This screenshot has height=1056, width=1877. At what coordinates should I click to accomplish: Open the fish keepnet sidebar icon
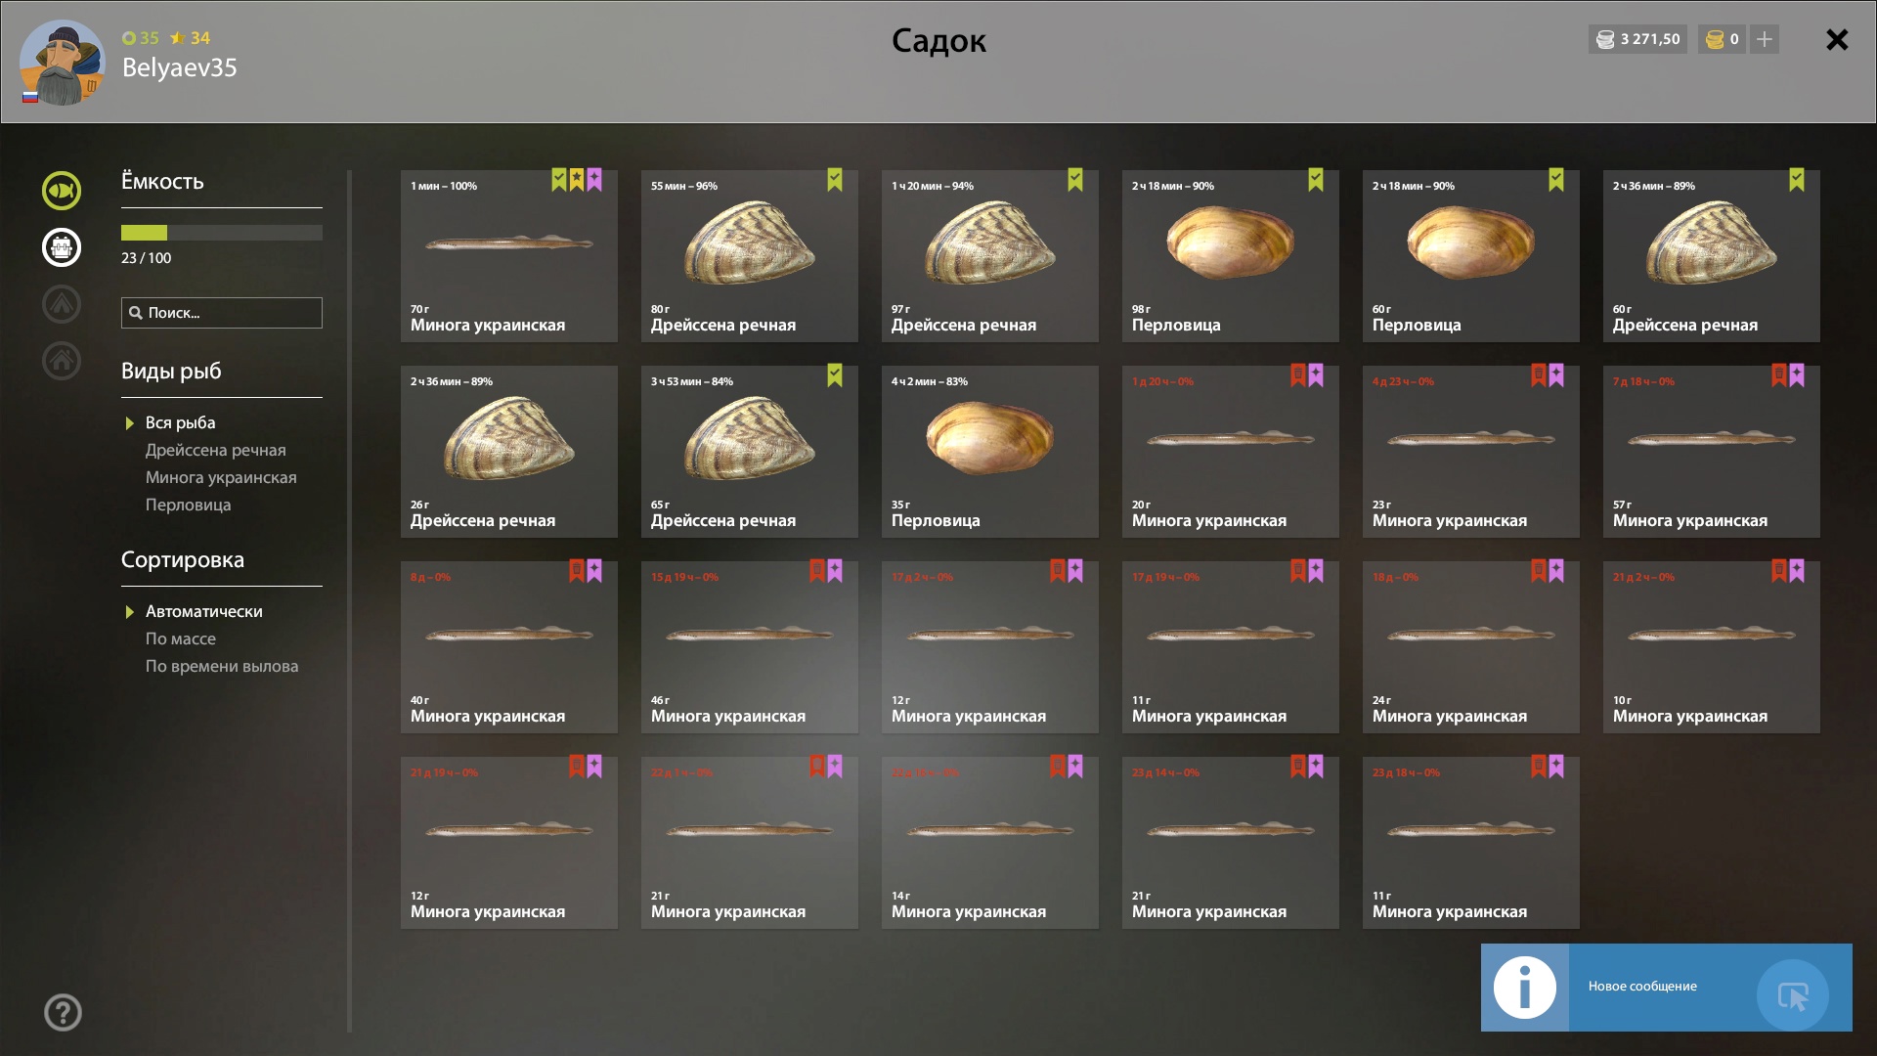[x=61, y=191]
